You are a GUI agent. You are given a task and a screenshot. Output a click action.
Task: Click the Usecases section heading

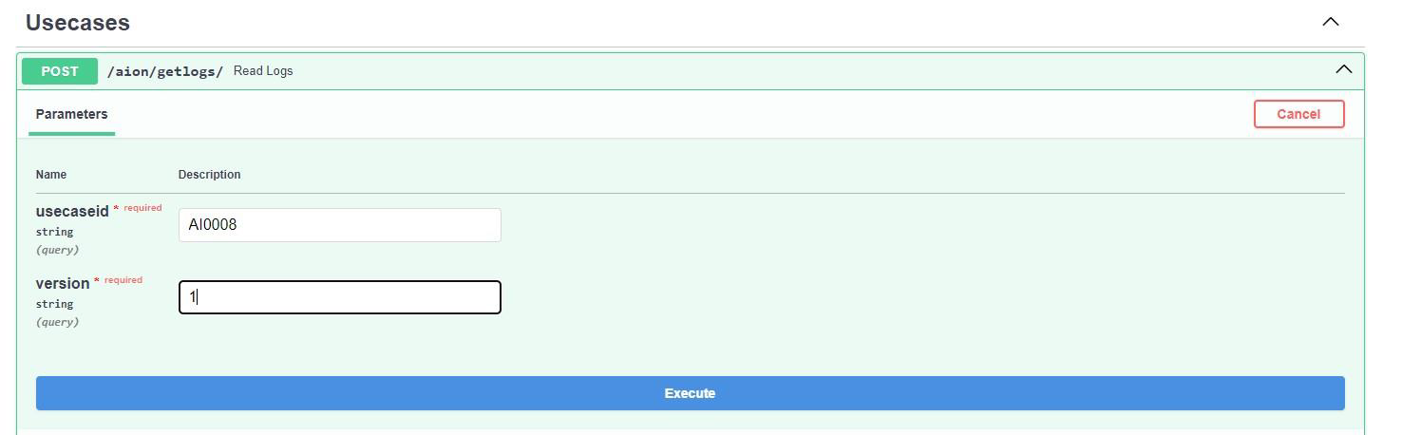point(78,23)
